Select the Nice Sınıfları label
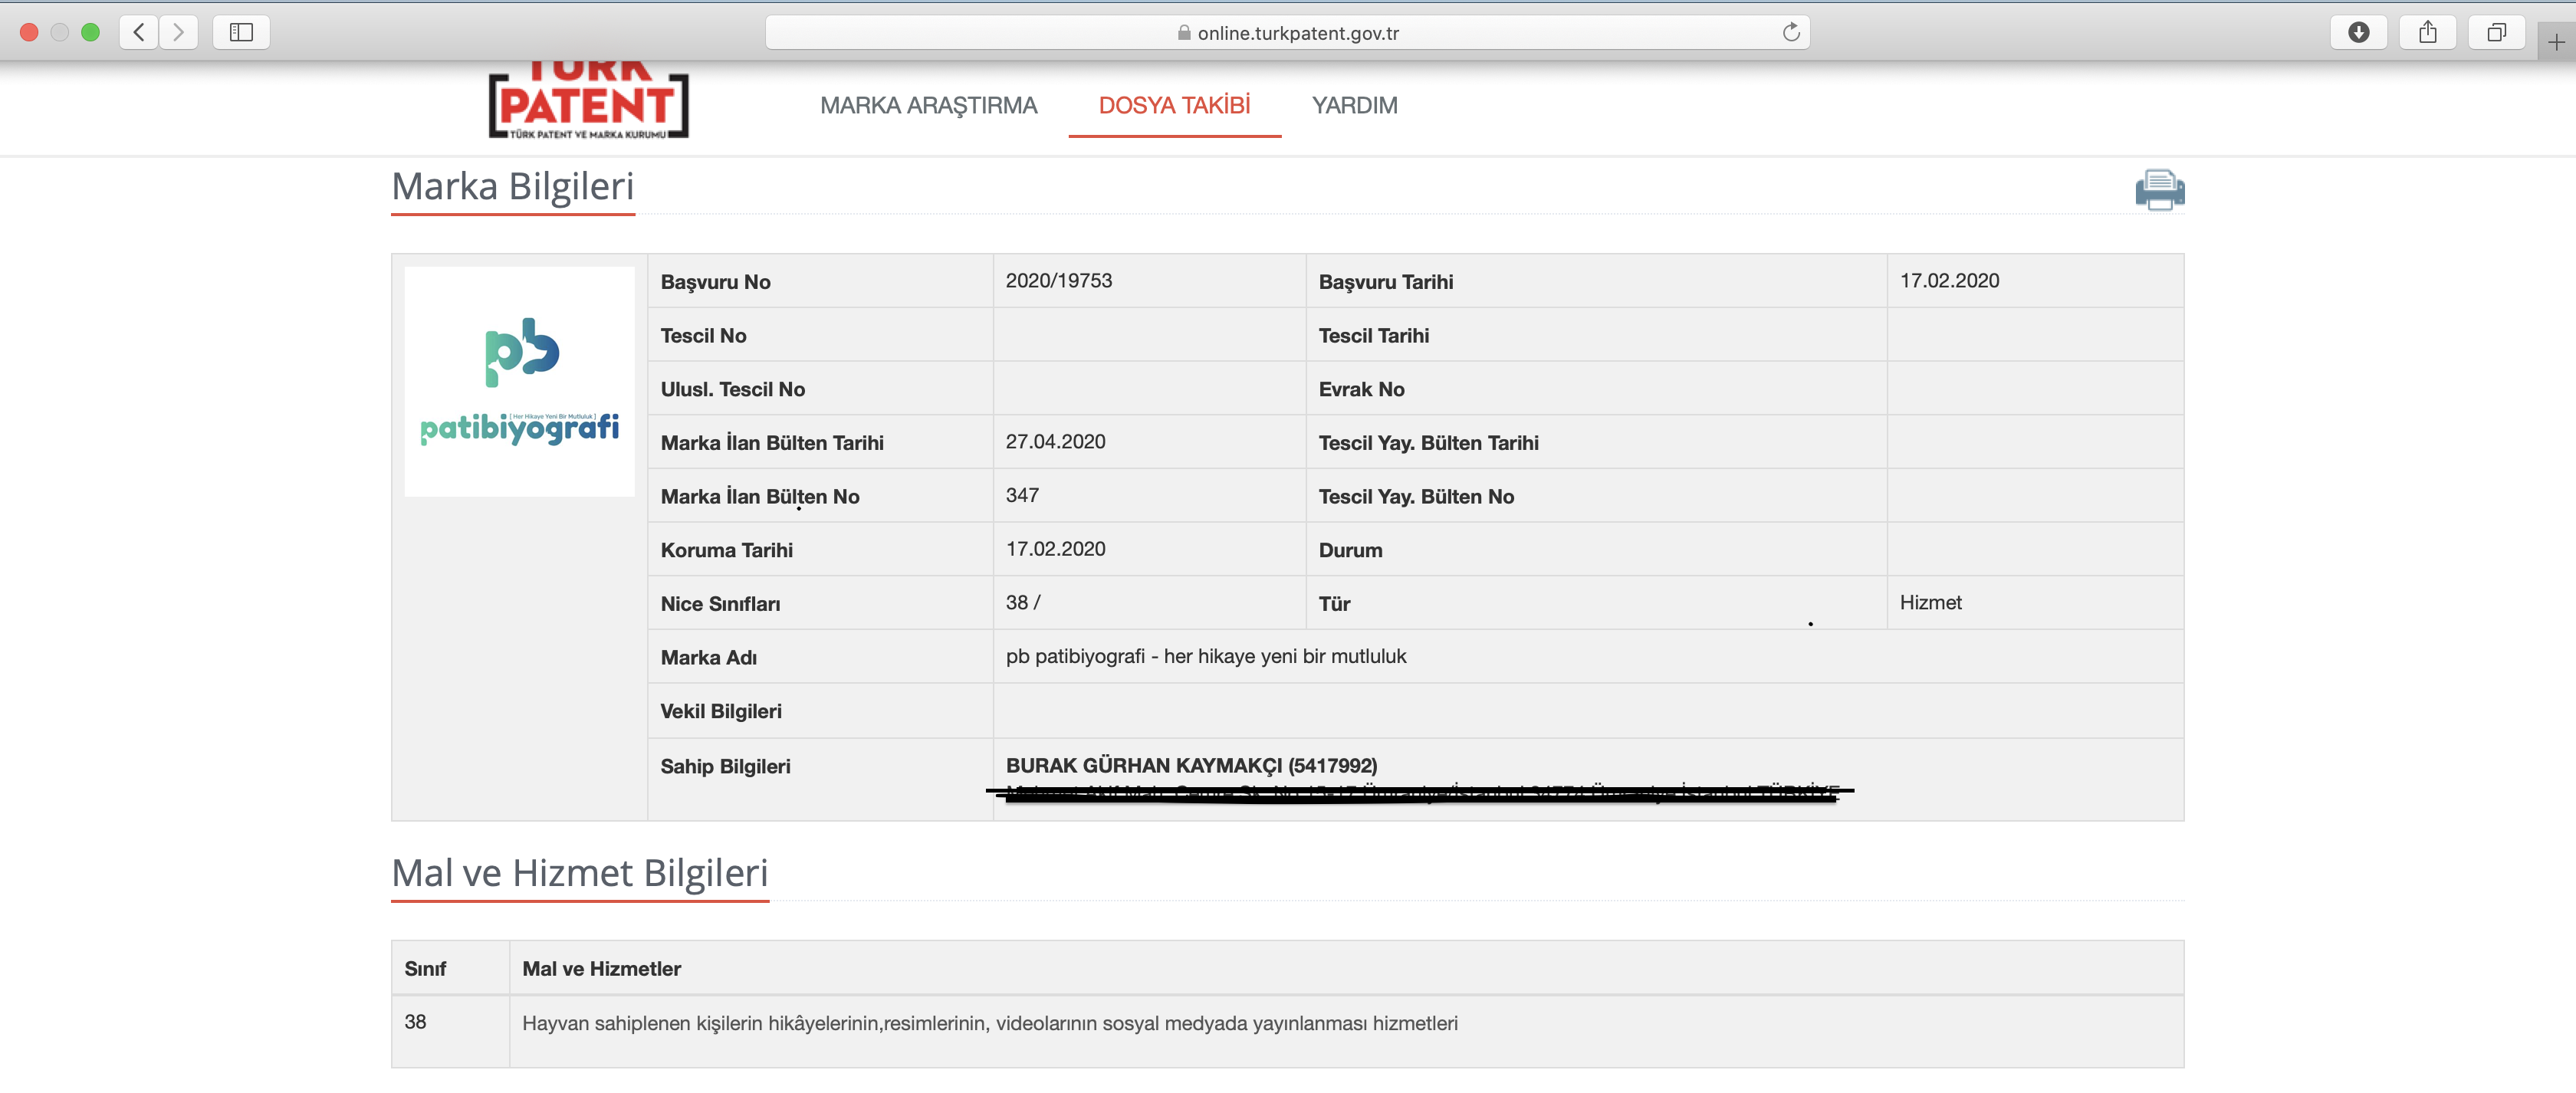 720,604
